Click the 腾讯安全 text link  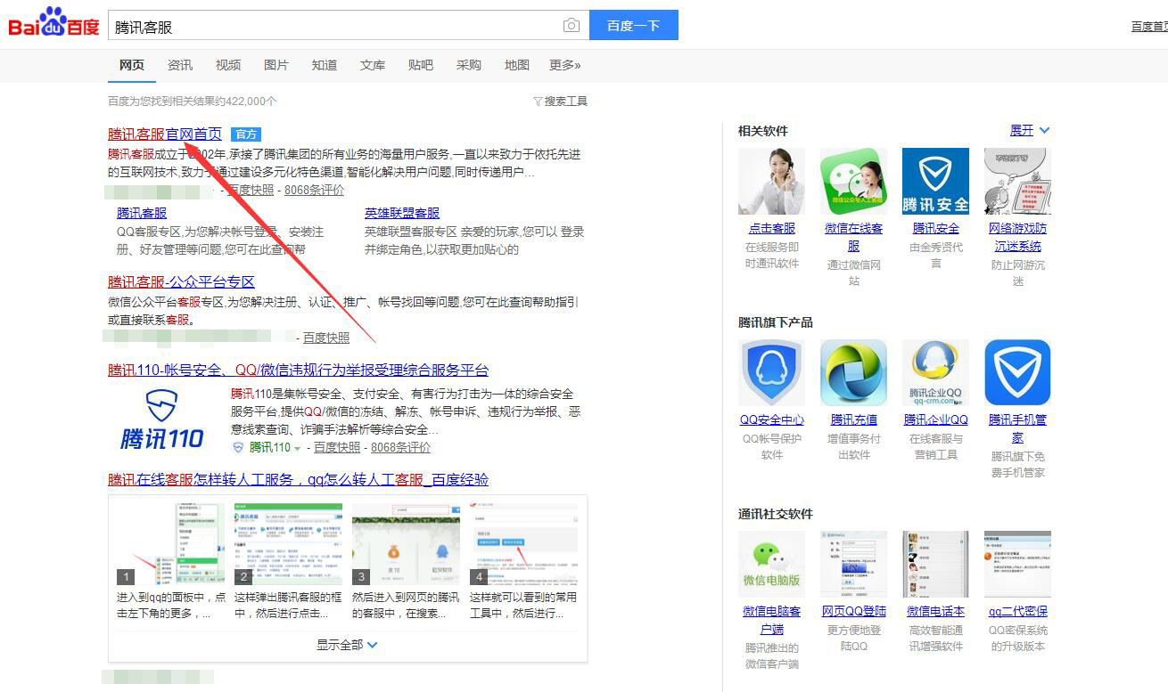(935, 228)
